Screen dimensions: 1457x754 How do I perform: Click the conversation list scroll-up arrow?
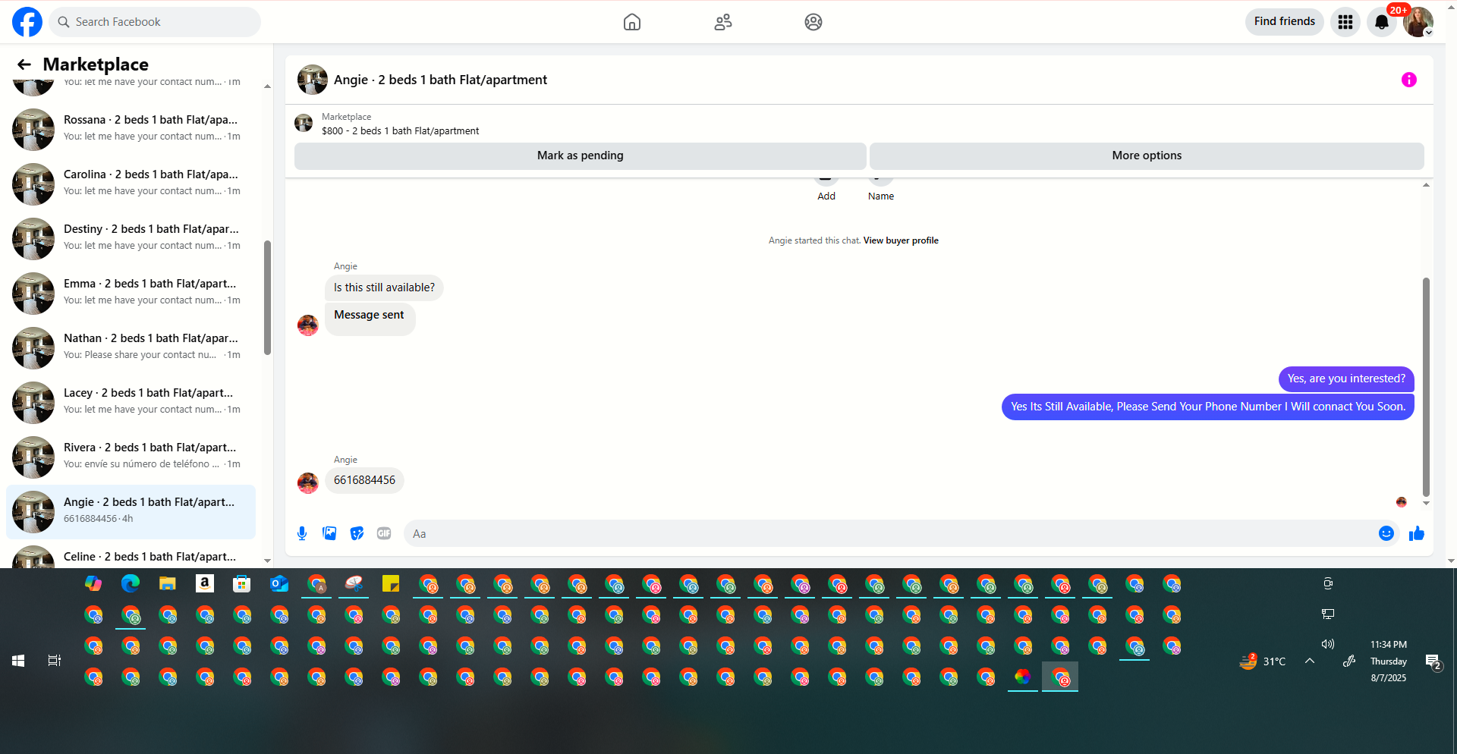(x=267, y=86)
